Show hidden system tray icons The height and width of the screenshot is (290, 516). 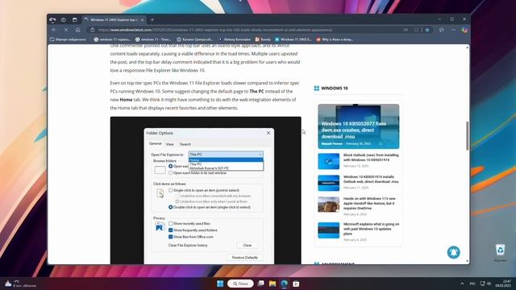pos(462,284)
